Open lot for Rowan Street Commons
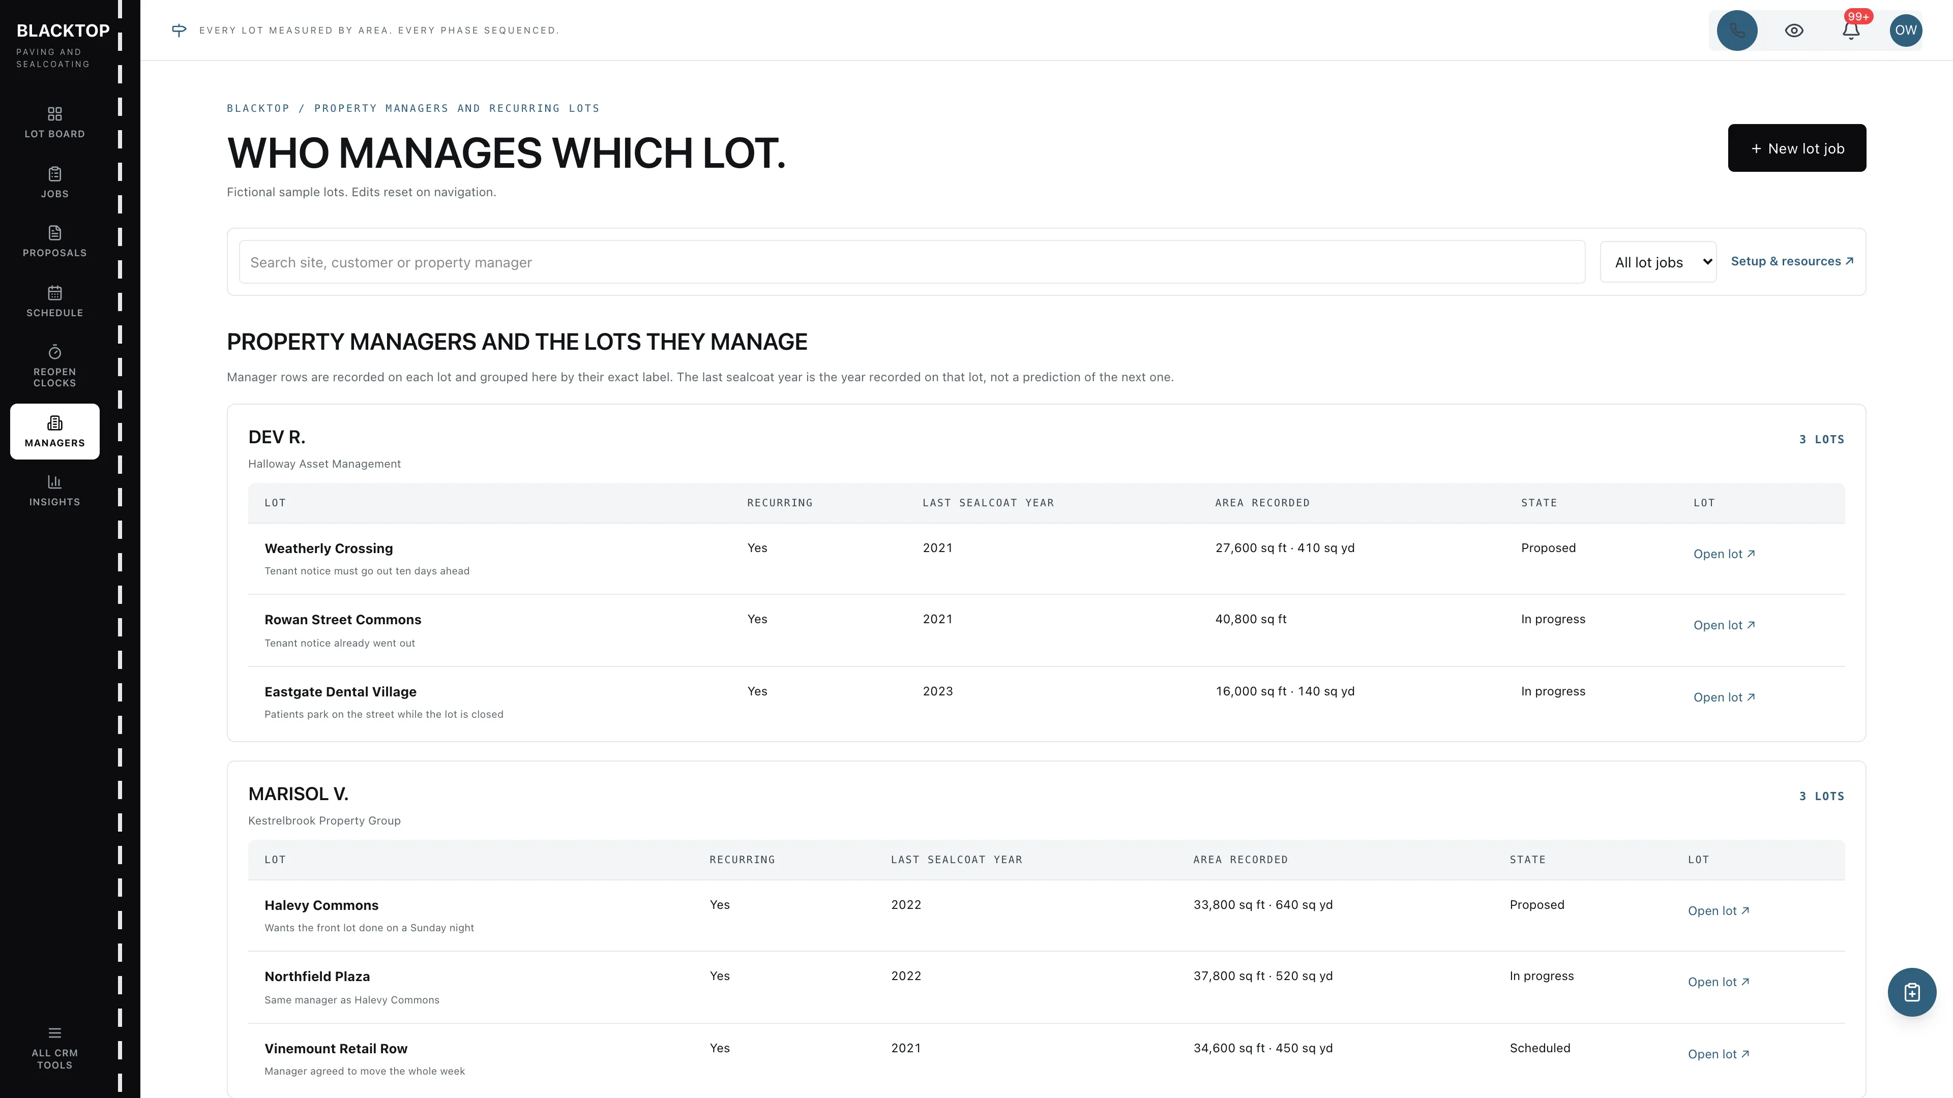1953x1098 pixels. tap(1724, 625)
